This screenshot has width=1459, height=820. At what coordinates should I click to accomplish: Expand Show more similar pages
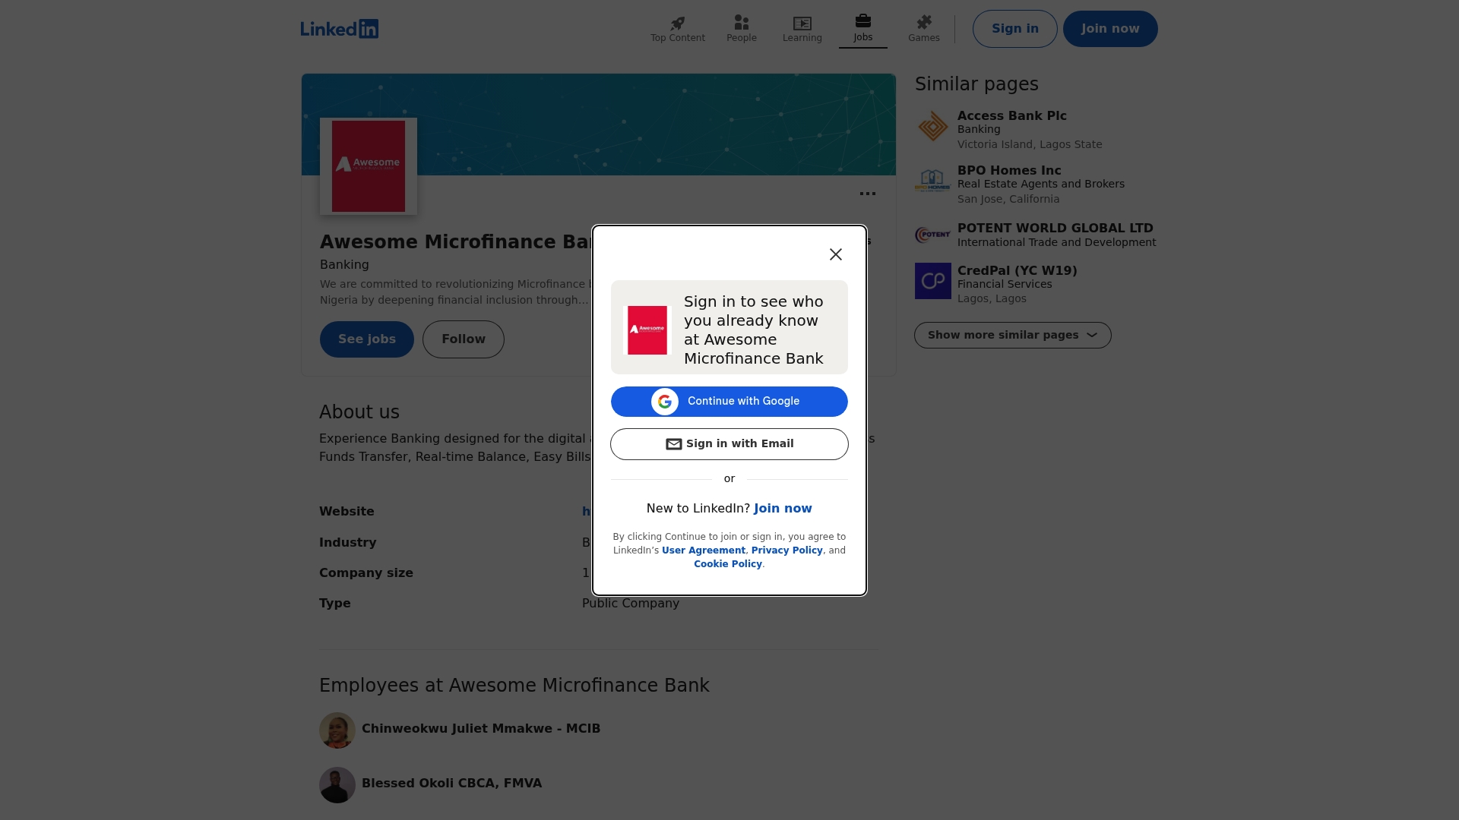pos(1013,336)
